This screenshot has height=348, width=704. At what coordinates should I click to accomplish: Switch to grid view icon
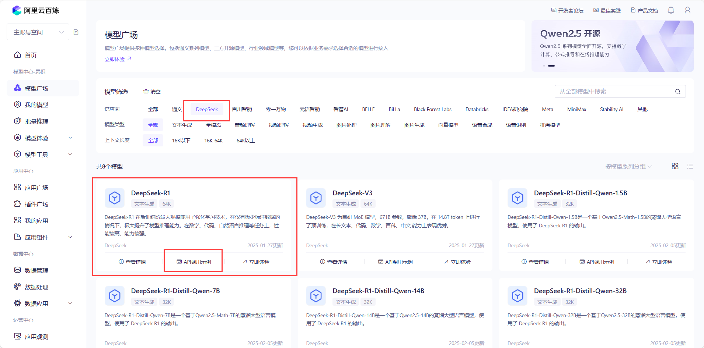click(x=675, y=166)
